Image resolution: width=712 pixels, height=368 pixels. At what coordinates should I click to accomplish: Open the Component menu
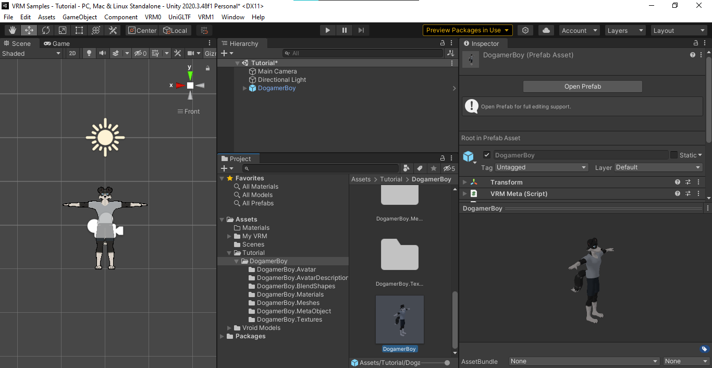[x=121, y=17]
